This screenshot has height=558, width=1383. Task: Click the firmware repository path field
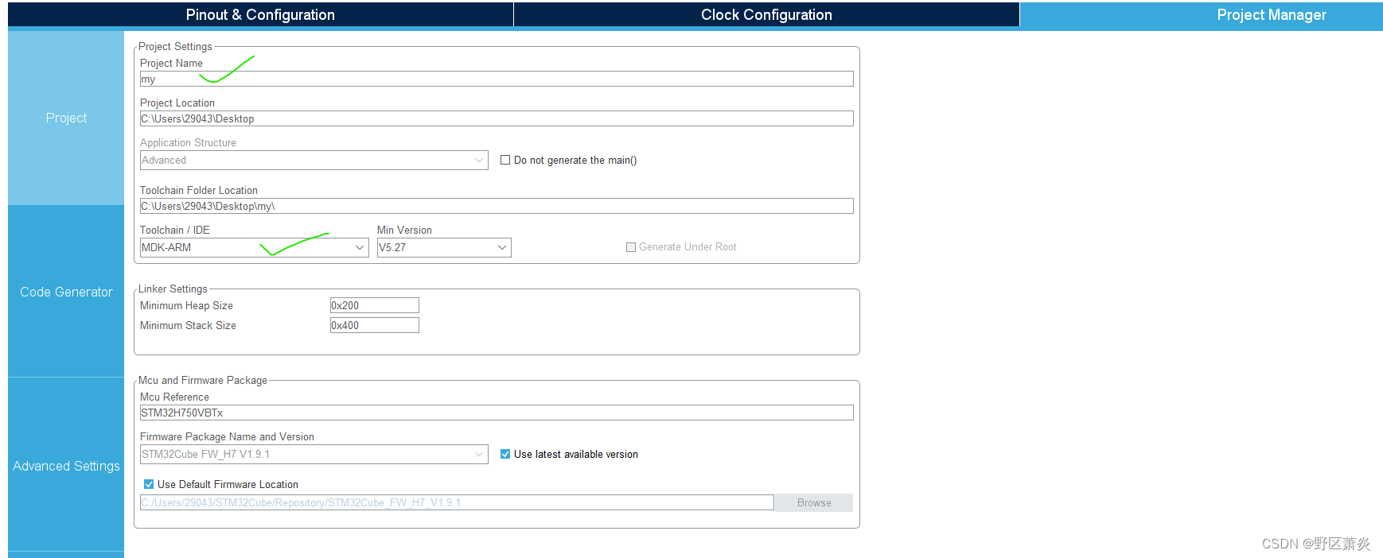coord(457,502)
